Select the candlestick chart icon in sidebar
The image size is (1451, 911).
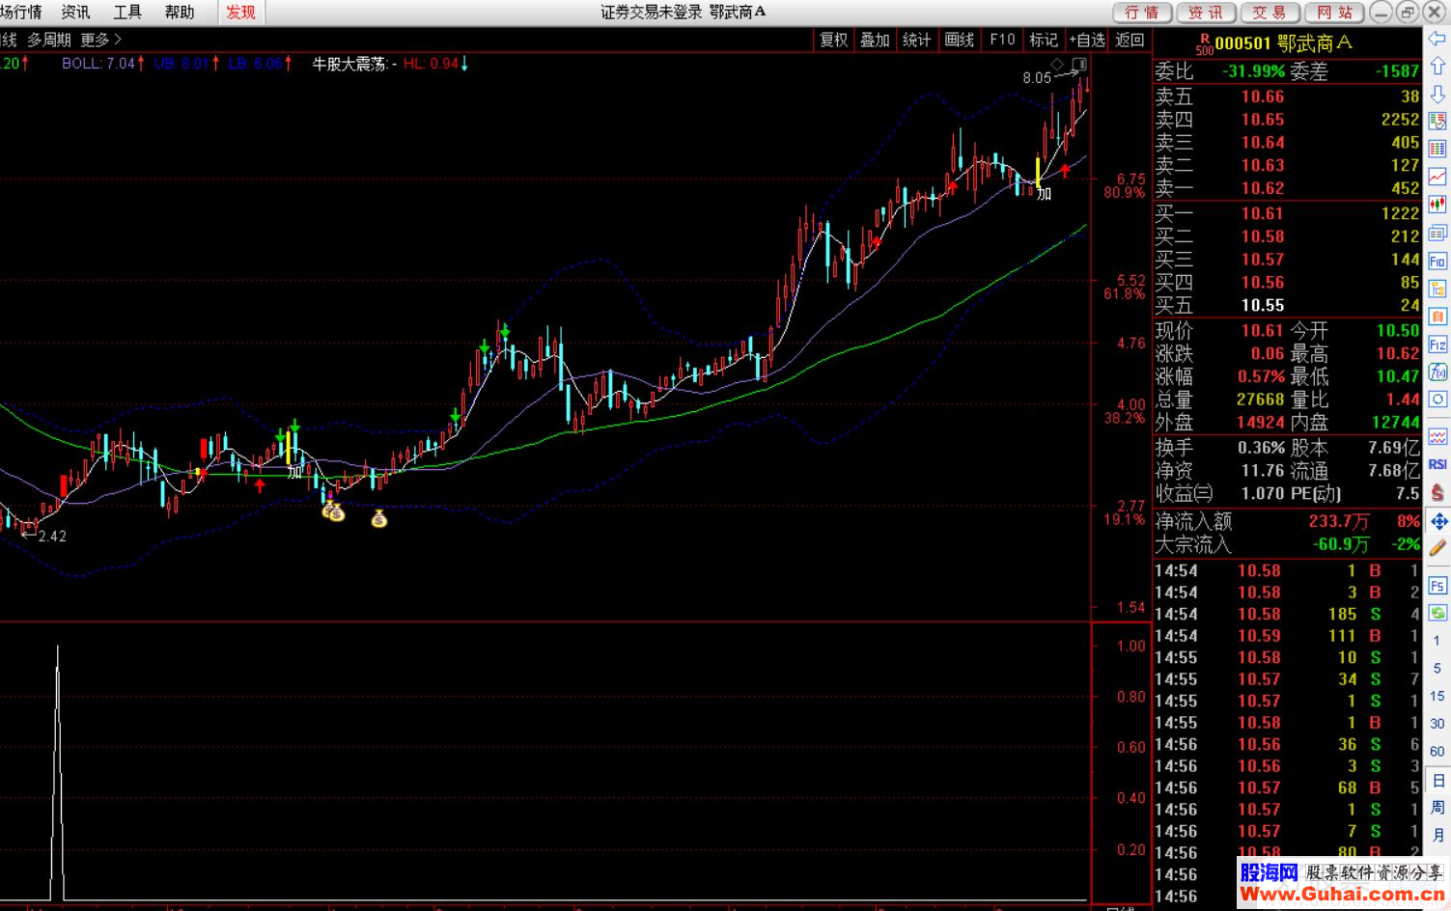click(1437, 205)
